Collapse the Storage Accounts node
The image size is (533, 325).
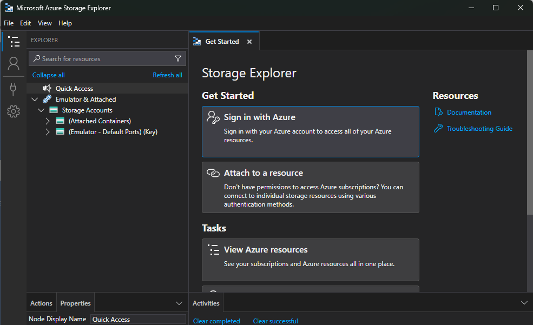(x=41, y=110)
